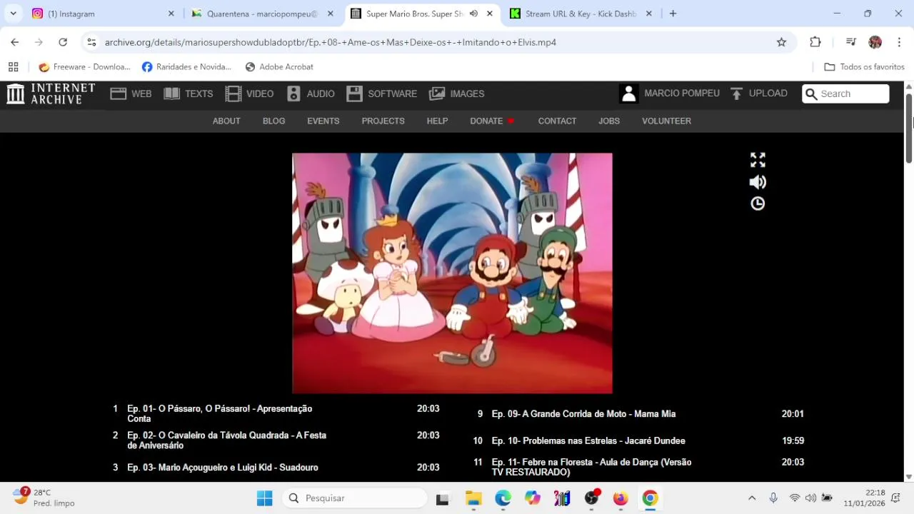
Task: Open the Software floppy disk icon
Action: 354,94
